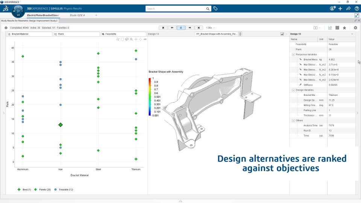Click the favorites star icon
The width and height of the screenshot is (361, 203).
click(x=344, y=27)
